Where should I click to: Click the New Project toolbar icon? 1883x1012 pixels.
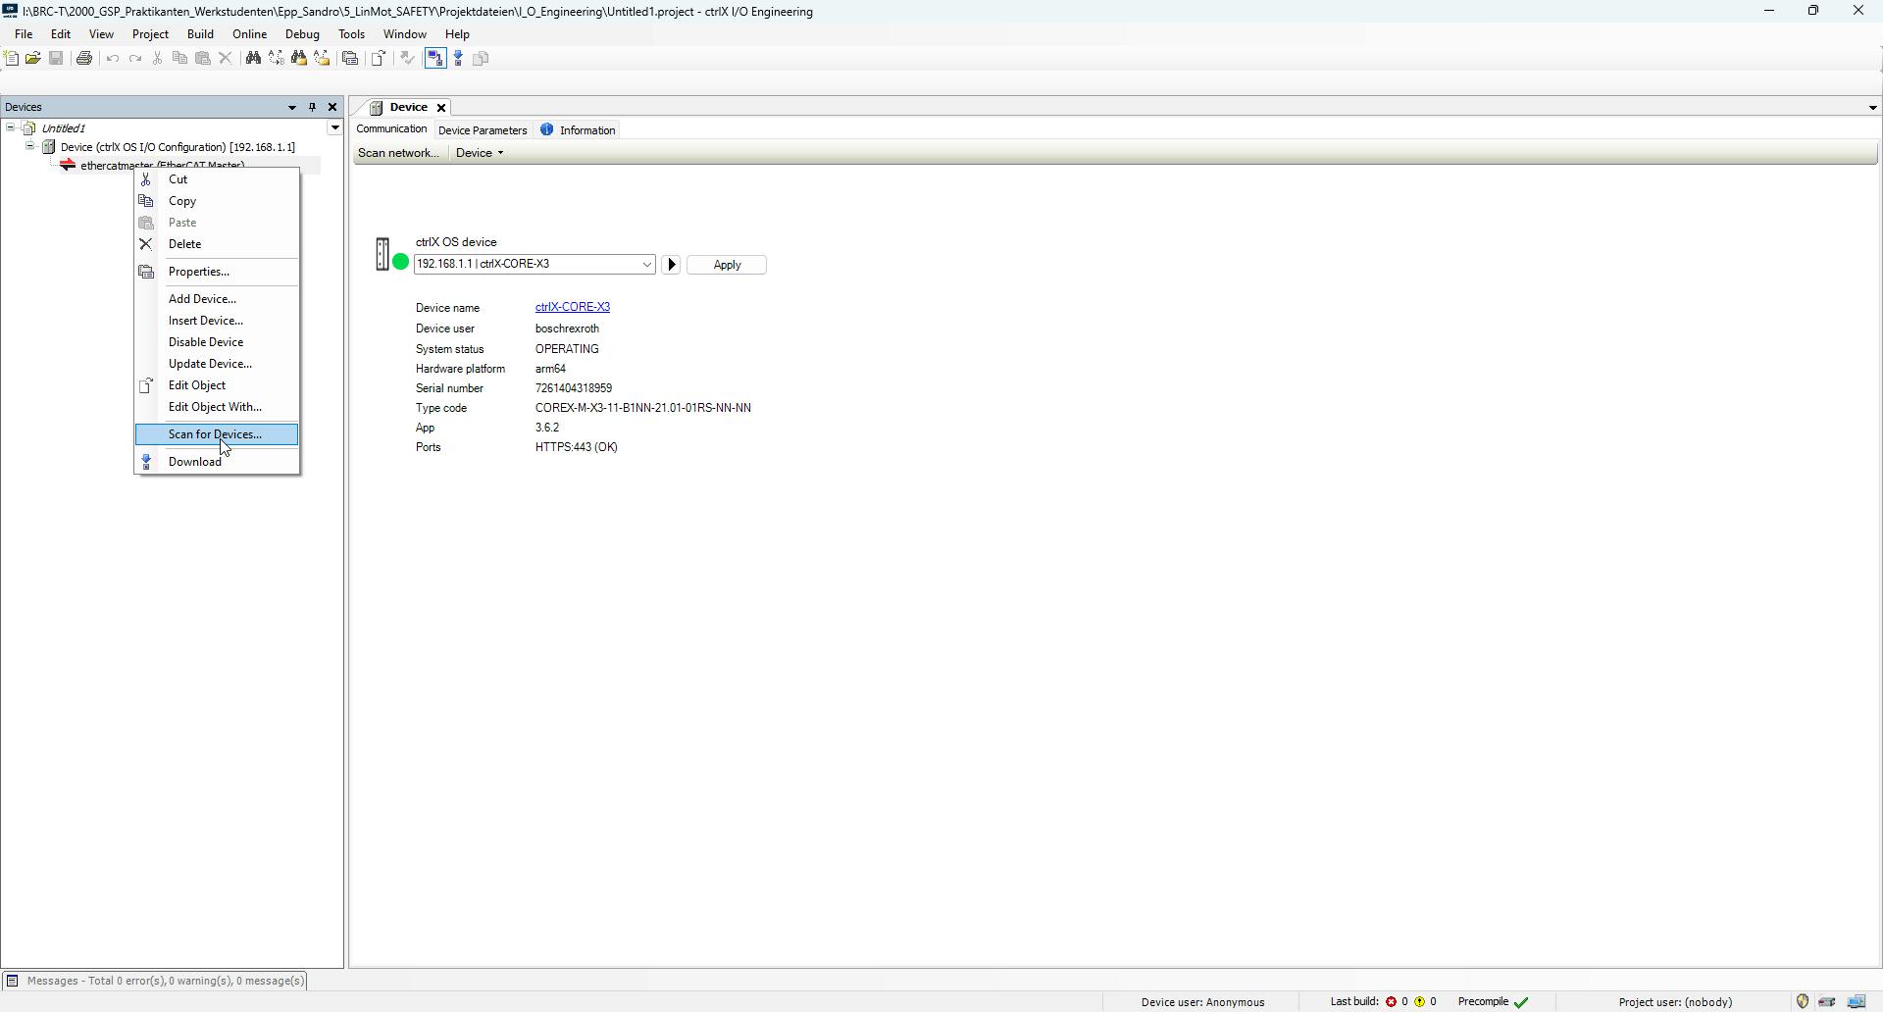[x=12, y=59]
